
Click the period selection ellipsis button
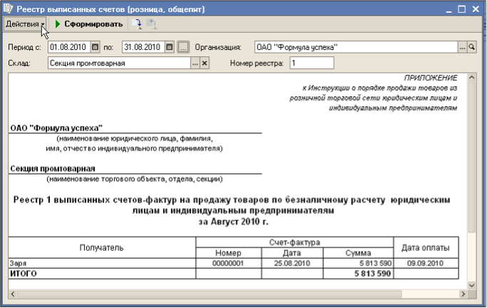pyautogui.click(x=183, y=47)
